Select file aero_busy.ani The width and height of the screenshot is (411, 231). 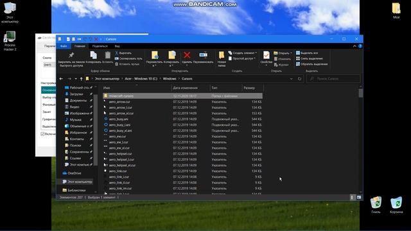(182, 119)
